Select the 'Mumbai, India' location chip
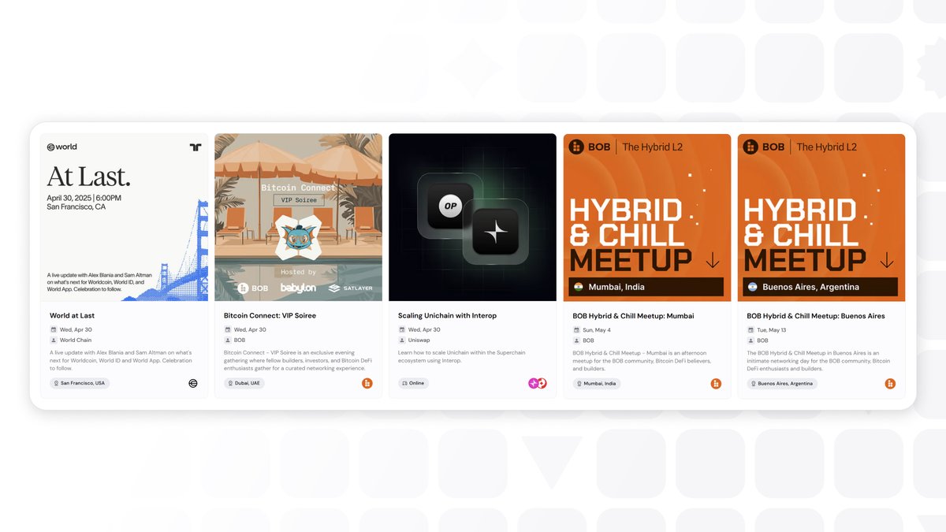This screenshot has height=532, width=946. [x=597, y=383]
